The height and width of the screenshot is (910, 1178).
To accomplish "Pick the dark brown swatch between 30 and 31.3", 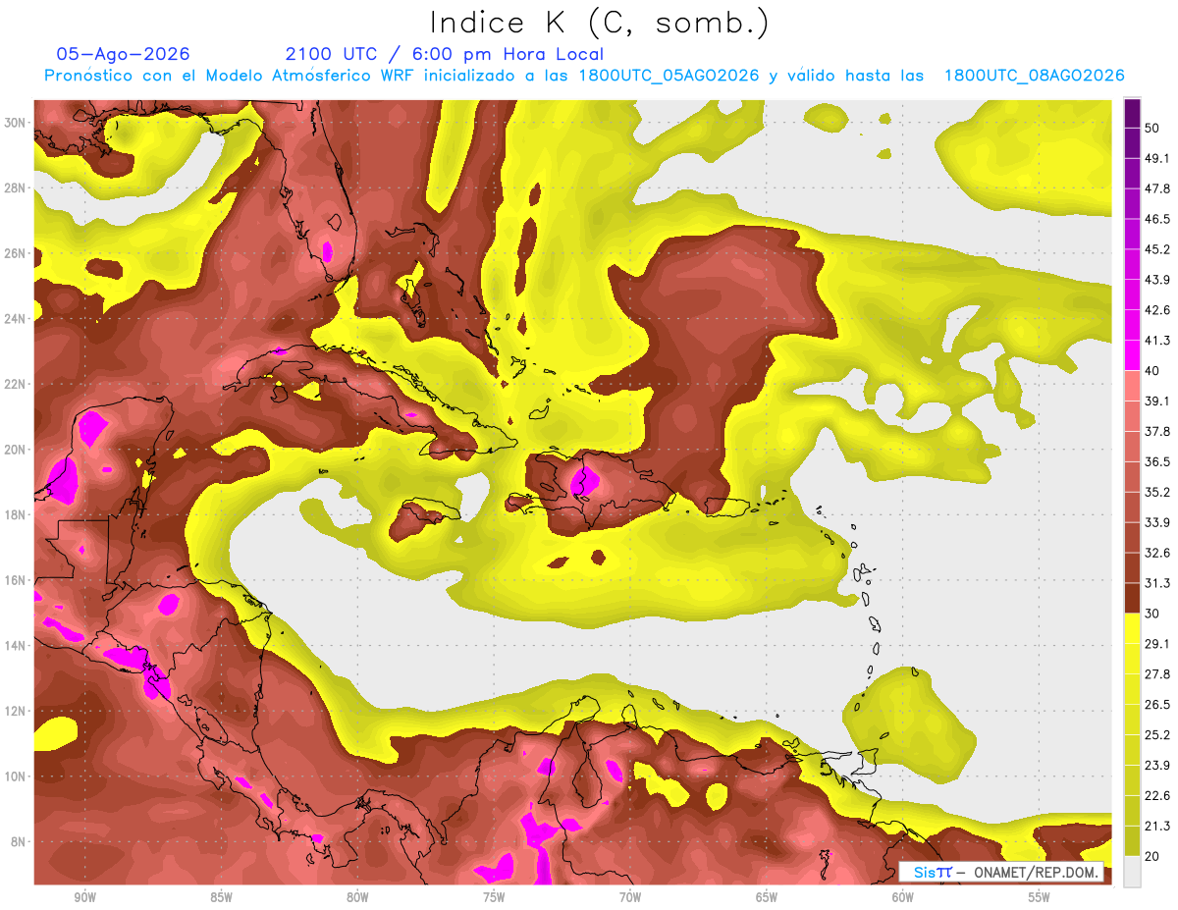I will [1132, 599].
